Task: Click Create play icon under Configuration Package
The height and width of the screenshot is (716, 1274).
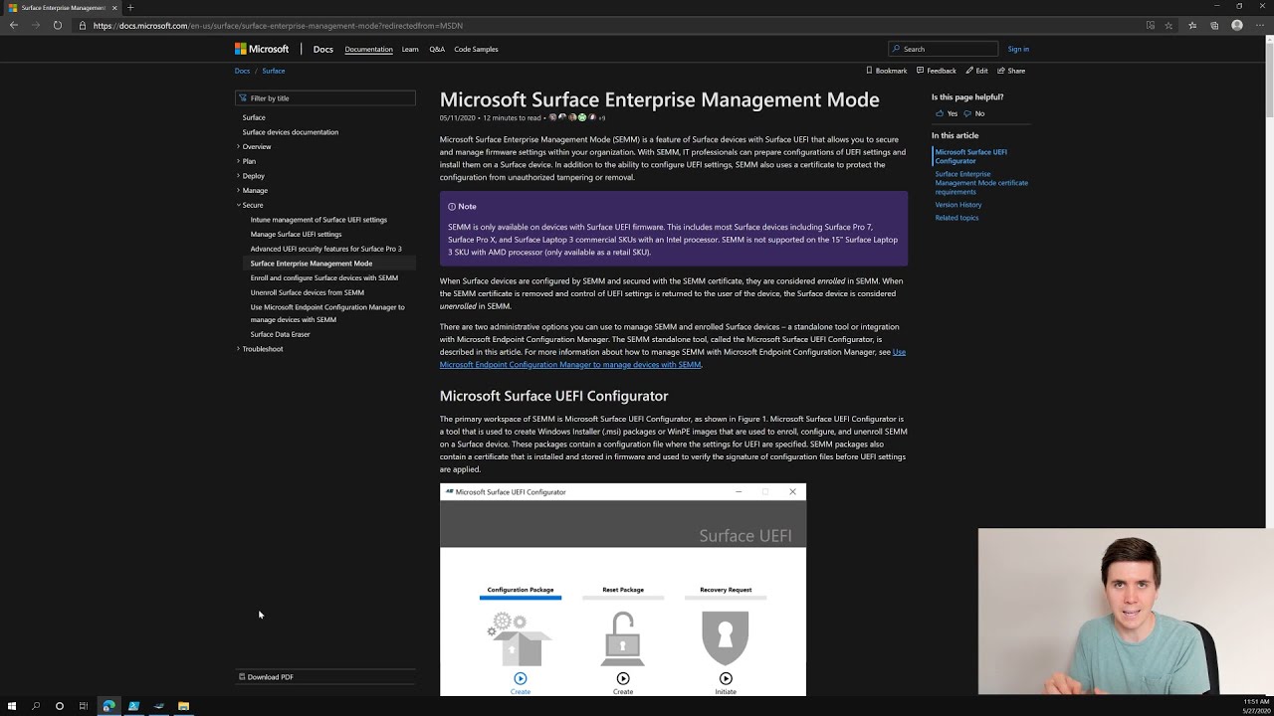Action: [520, 678]
